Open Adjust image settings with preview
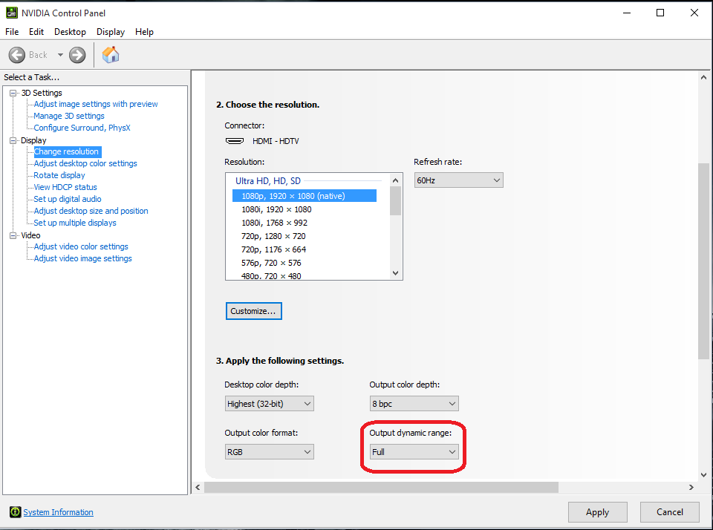 pos(96,104)
